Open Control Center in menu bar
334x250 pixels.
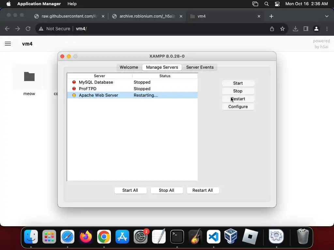(277, 4)
